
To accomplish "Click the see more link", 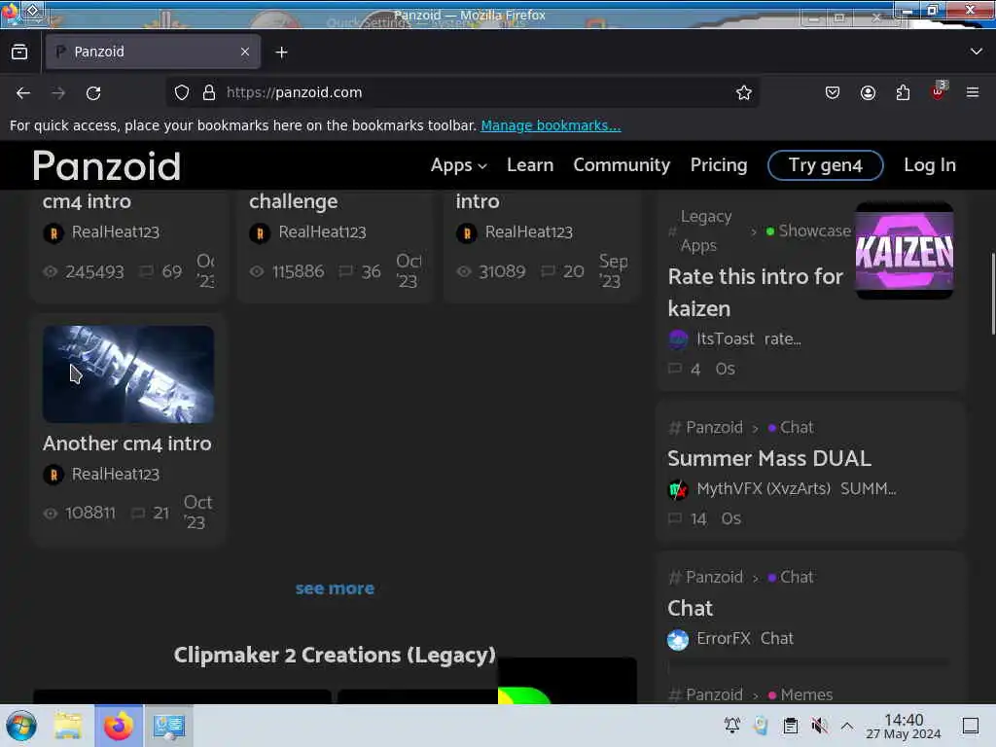I will (335, 588).
